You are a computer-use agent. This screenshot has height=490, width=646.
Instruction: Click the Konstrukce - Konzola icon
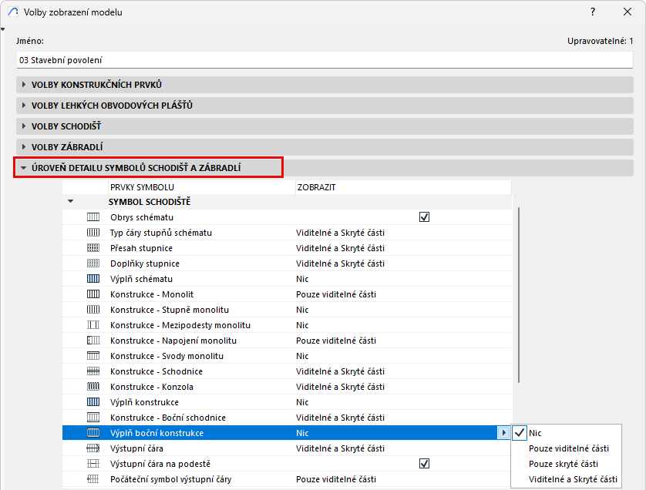93,387
